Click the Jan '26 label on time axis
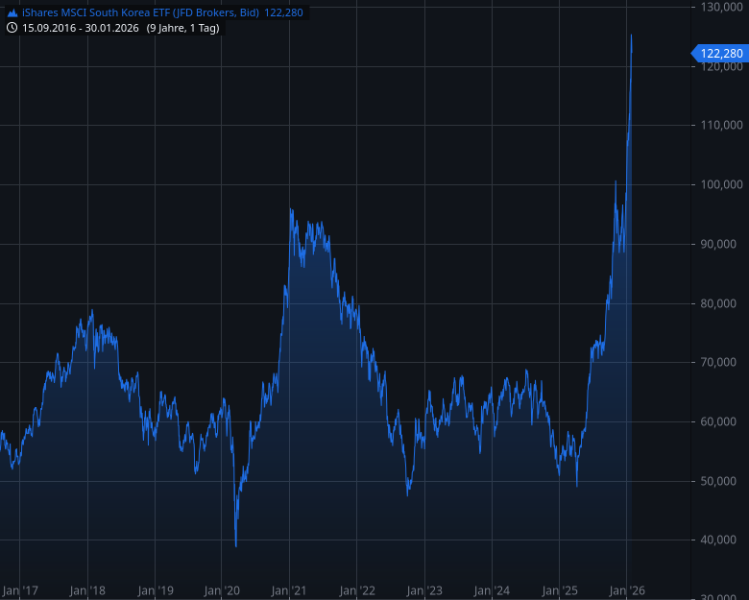 tap(626, 590)
